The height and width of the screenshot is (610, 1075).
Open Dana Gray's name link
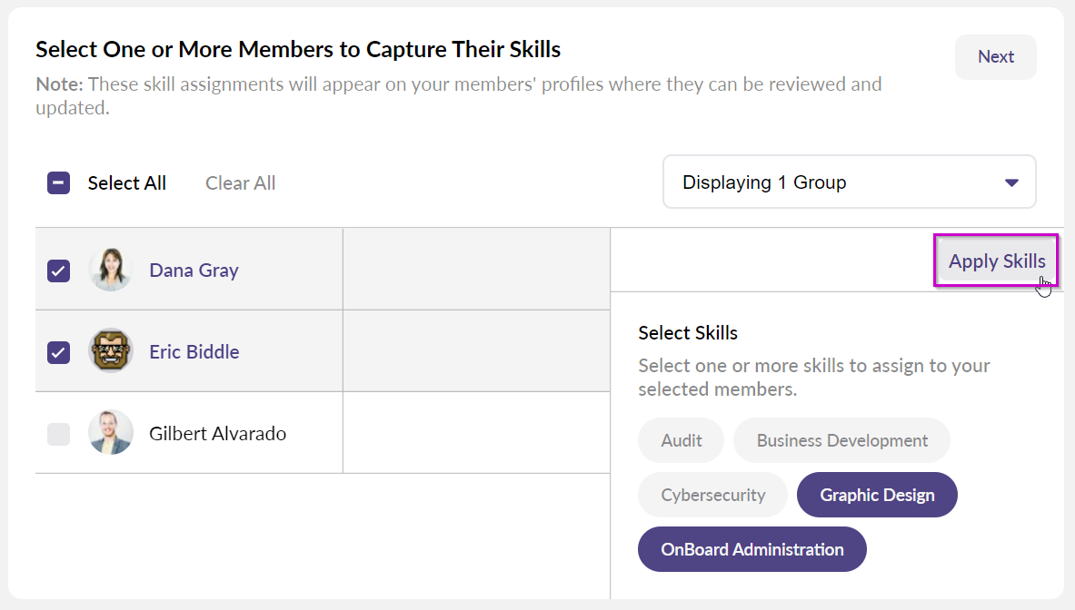coord(194,271)
